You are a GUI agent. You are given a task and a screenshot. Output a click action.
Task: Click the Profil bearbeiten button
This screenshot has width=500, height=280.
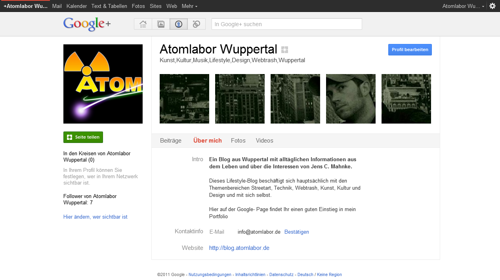click(410, 50)
